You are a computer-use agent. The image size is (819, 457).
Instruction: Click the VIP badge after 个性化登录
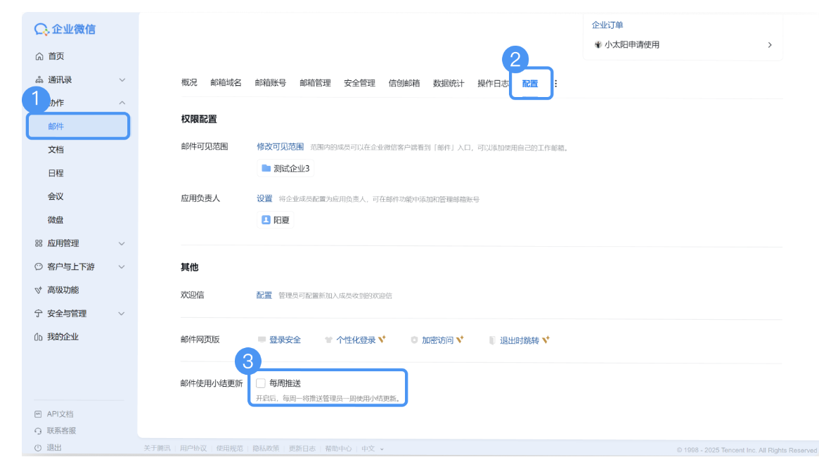(x=382, y=340)
